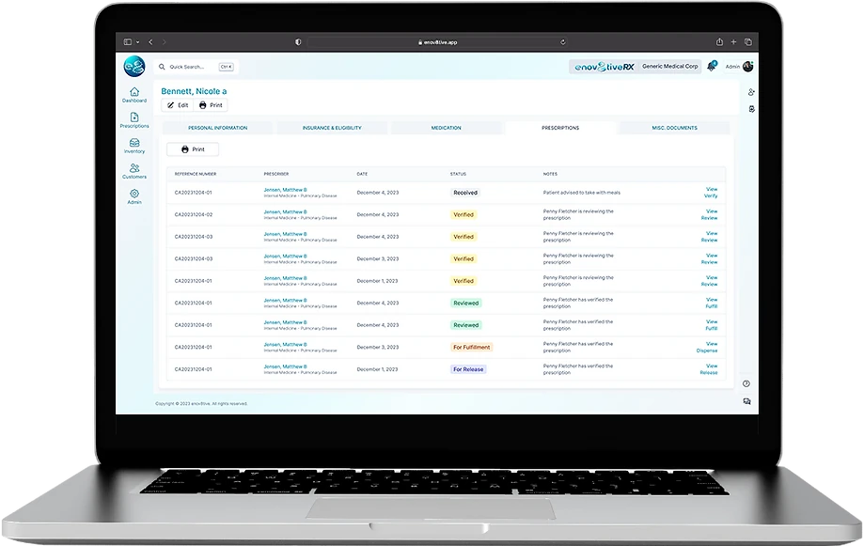Reload the page with the refresh icon
This screenshot has width=864, height=546.
pos(562,42)
